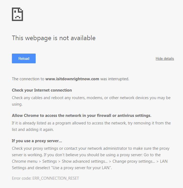Click the "If you use a proxy server..." heading
Image resolution: width=183 pixels, height=188 pixels.
click(x=37, y=141)
